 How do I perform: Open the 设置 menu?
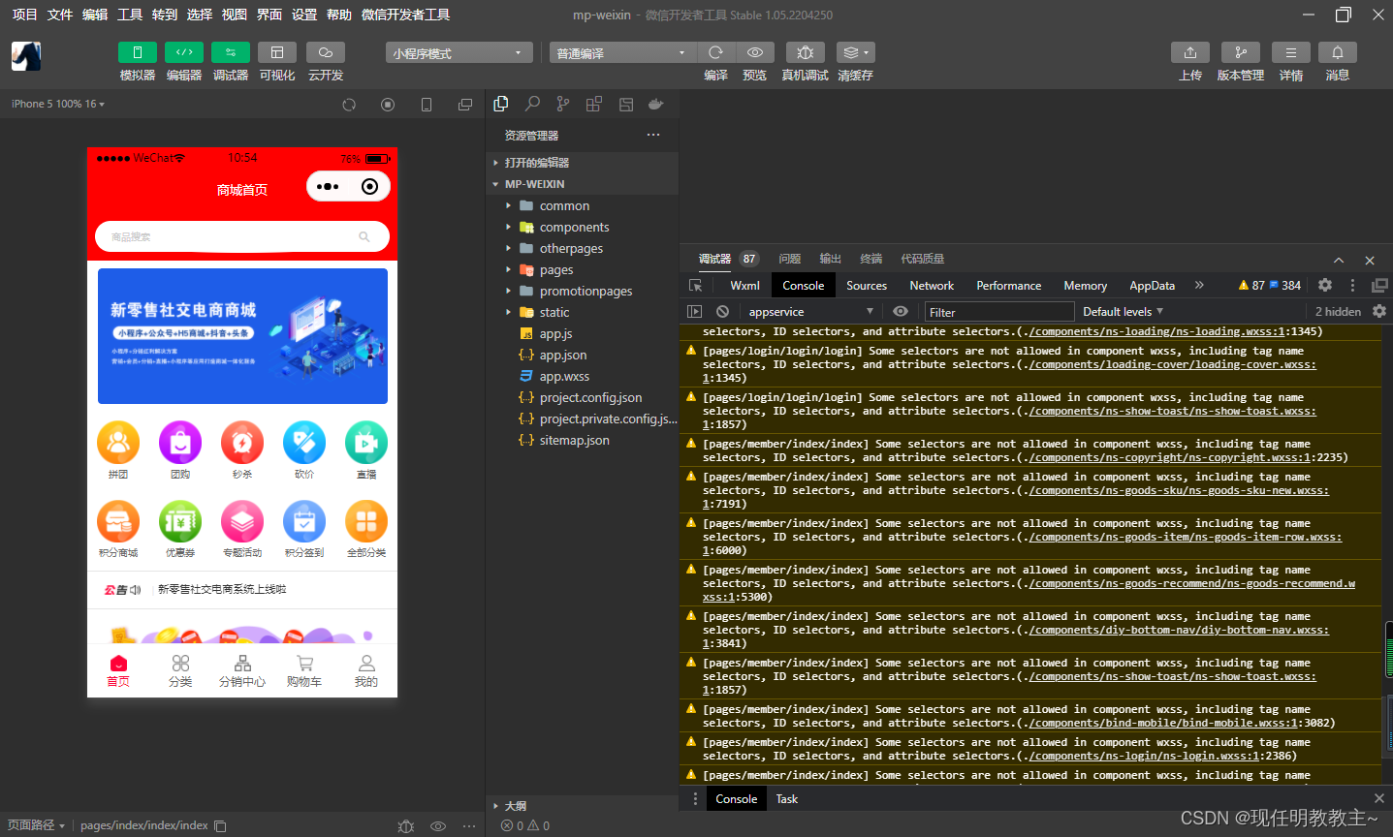coord(304,15)
